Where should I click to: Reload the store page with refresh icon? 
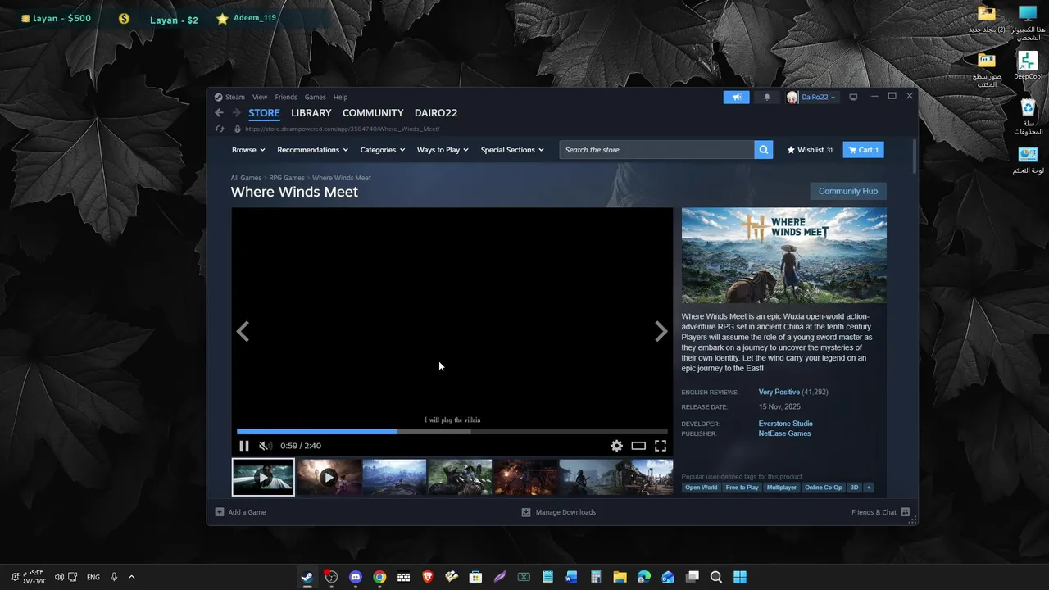[219, 129]
